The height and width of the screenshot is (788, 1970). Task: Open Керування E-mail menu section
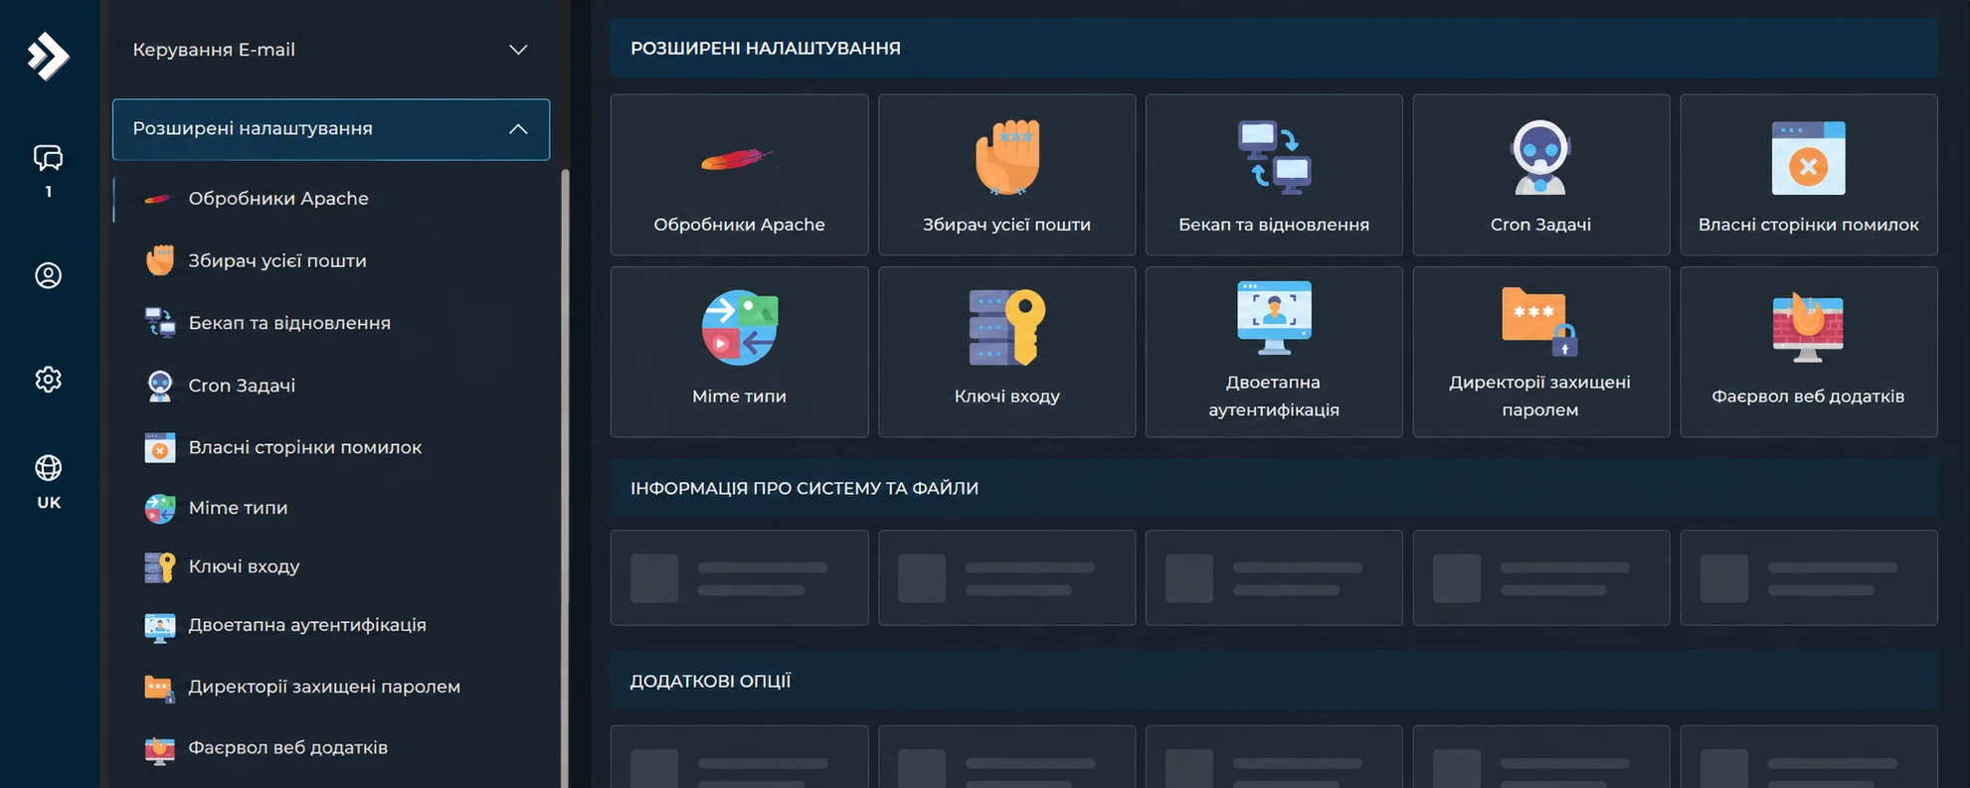(x=331, y=50)
